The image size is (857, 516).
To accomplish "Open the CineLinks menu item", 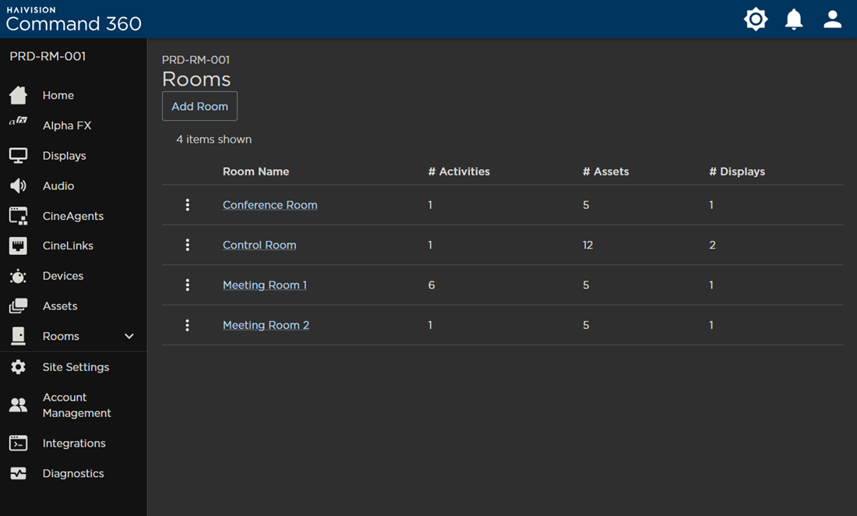I will tap(68, 246).
